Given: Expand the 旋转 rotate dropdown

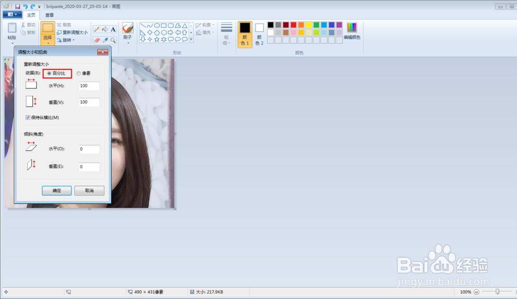Looking at the screenshot, I should pos(66,40).
